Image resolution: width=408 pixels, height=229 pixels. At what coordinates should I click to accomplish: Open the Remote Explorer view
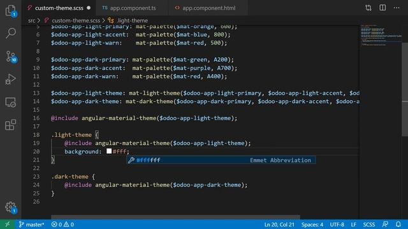click(11, 102)
